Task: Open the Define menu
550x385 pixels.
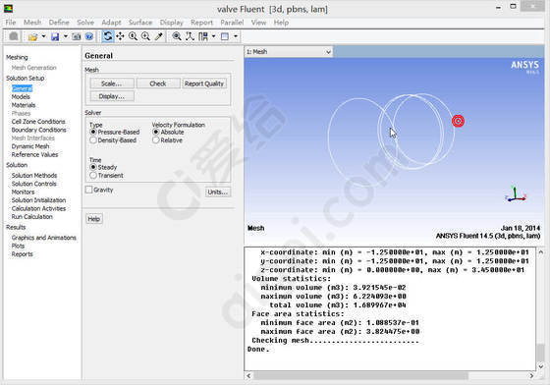Action: 59,23
